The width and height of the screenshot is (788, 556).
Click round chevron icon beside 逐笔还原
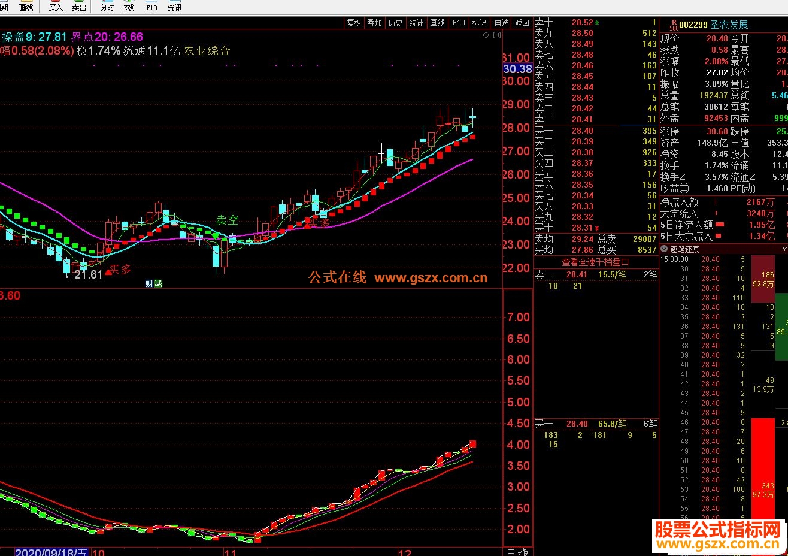point(664,249)
